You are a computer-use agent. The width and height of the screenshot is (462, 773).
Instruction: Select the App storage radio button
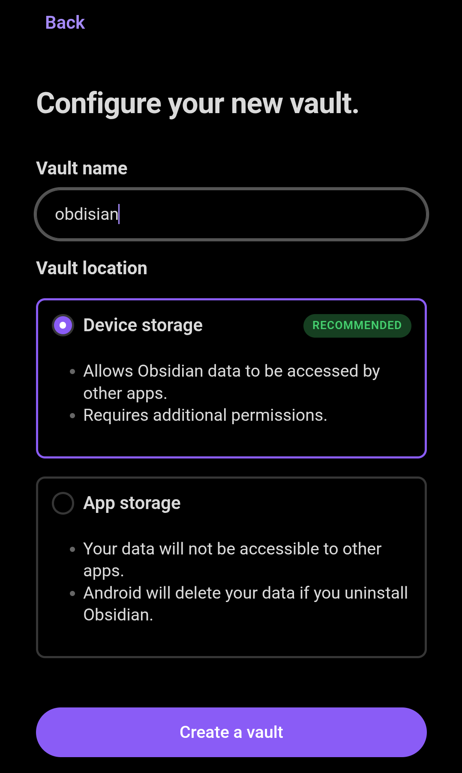click(63, 503)
